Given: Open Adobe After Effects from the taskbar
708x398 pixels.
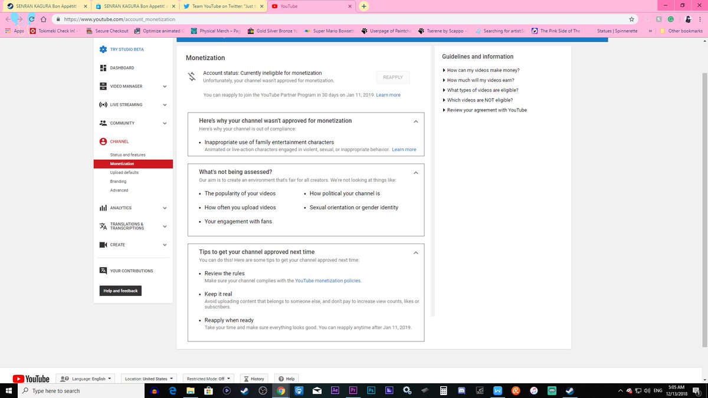Looking at the screenshot, I should [x=335, y=390].
